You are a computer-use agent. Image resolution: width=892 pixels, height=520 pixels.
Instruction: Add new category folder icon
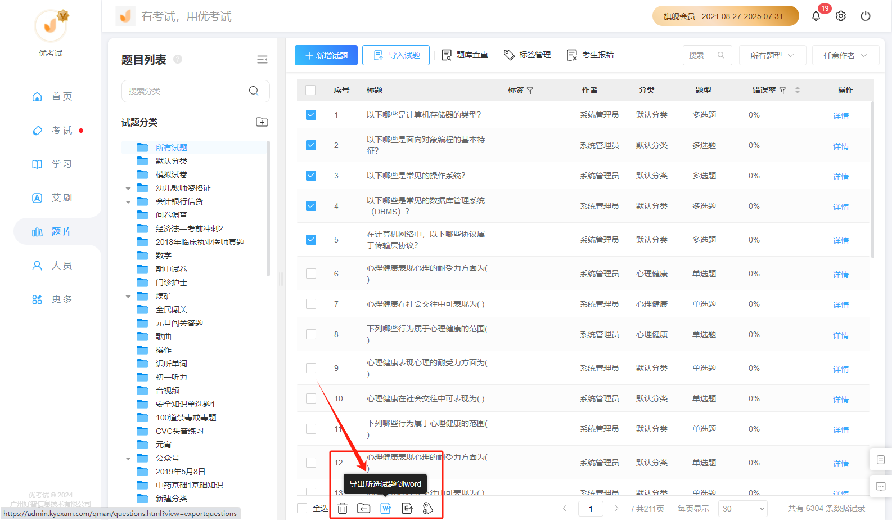click(262, 122)
